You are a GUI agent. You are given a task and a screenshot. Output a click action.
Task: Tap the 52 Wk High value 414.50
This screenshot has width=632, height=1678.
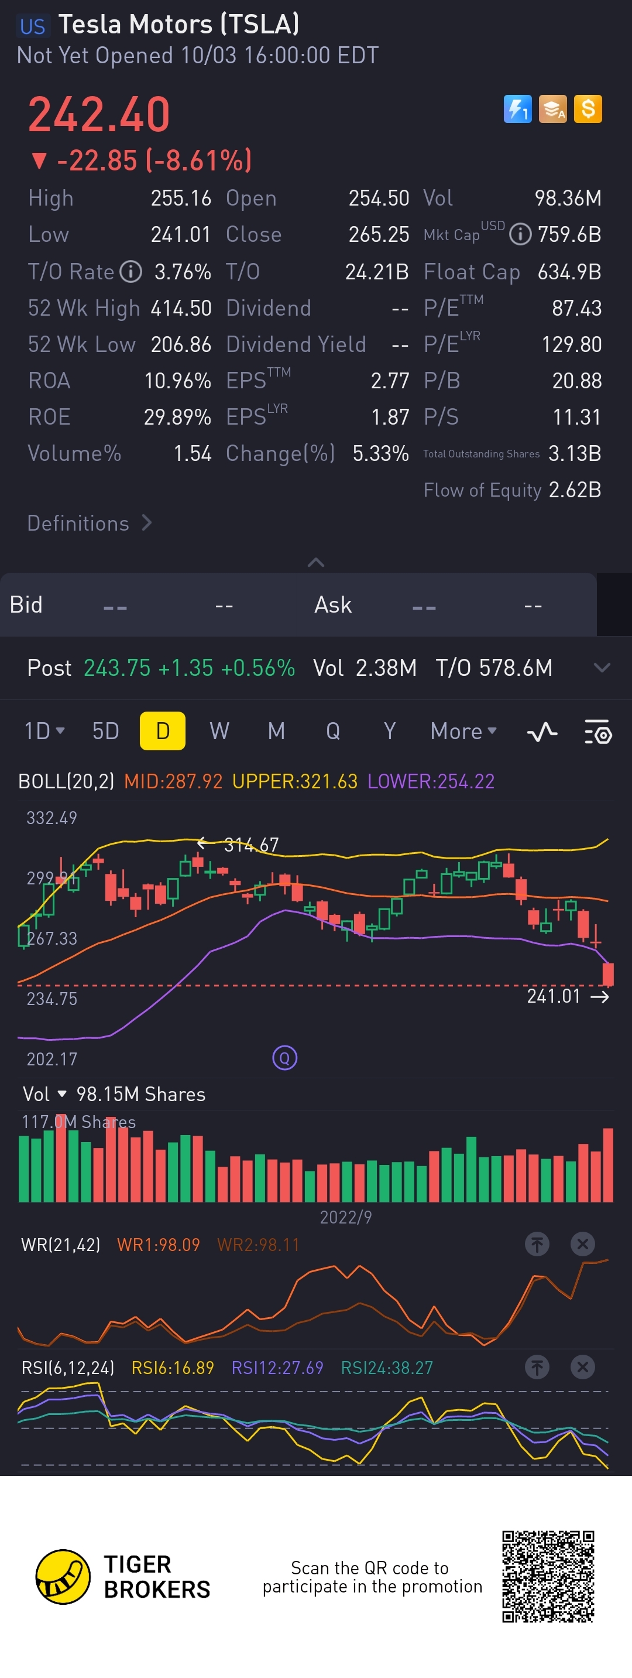coord(181,308)
